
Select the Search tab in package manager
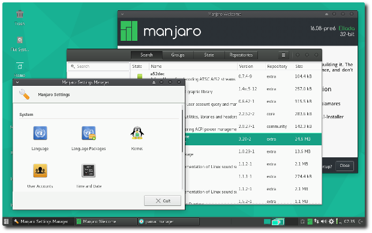click(x=146, y=55)
